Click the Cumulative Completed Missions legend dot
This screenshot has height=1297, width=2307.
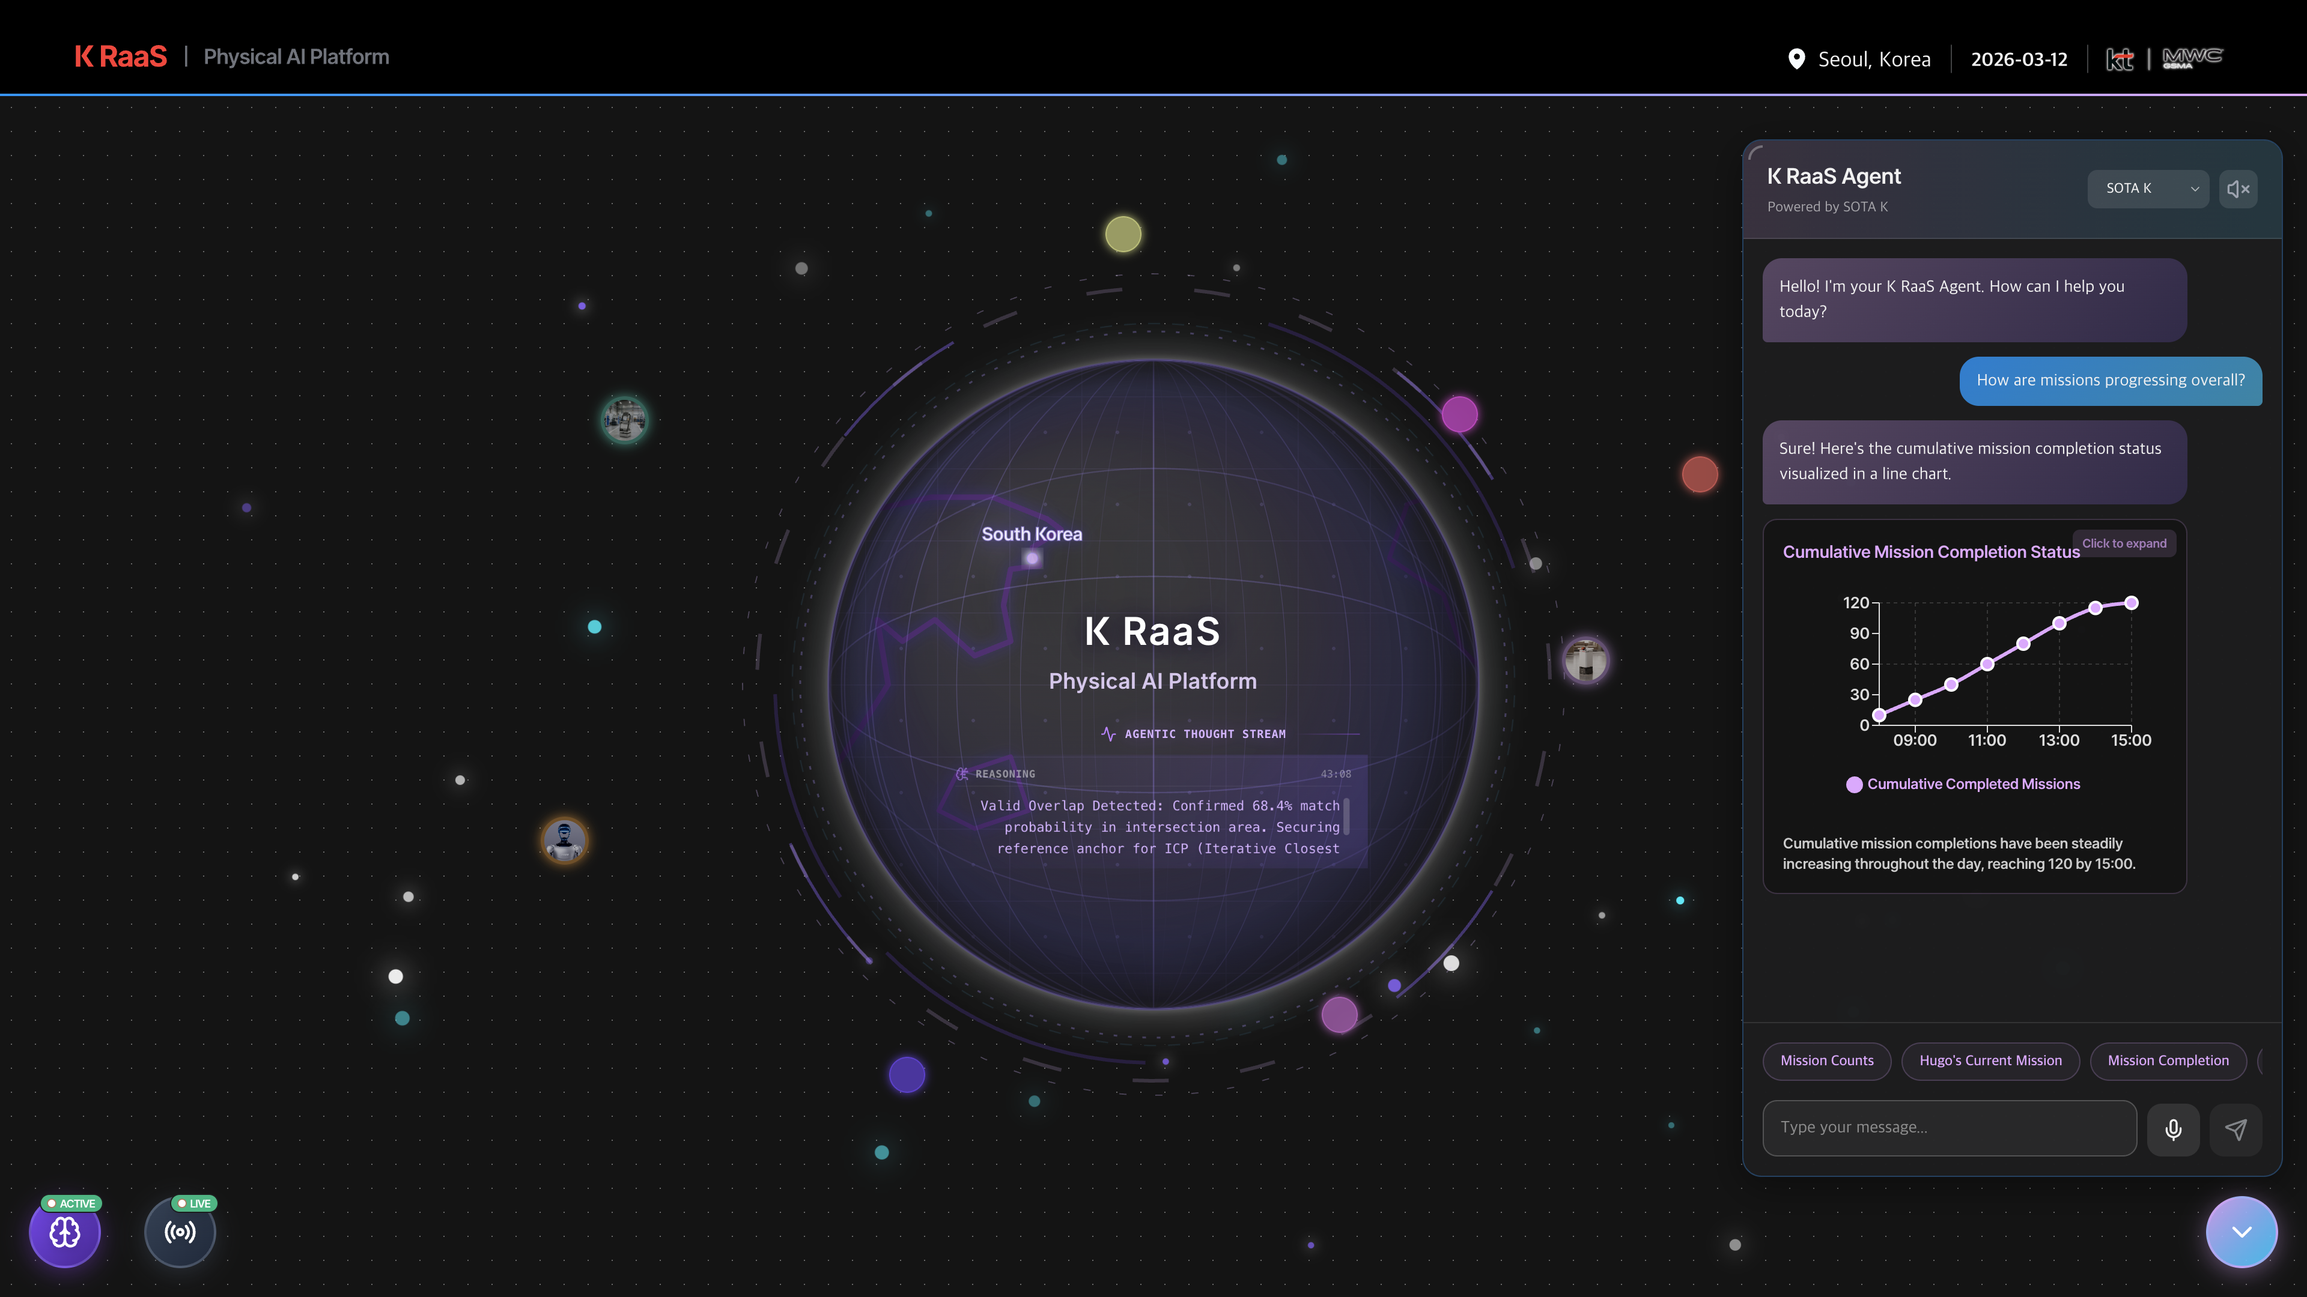tap(1855, 785)
